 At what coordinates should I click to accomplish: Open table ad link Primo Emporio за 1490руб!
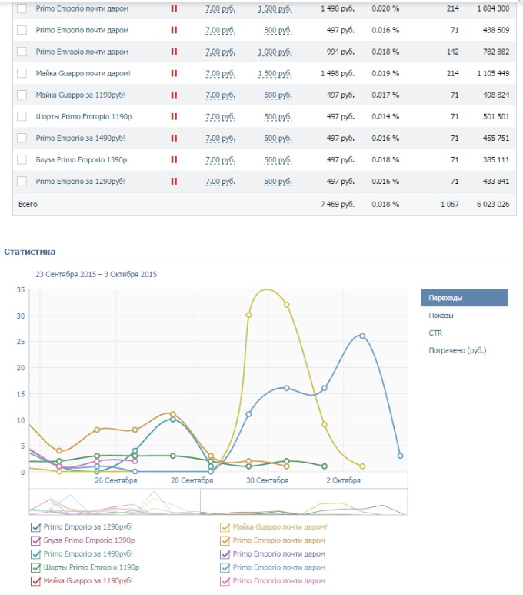coord(81,138)
